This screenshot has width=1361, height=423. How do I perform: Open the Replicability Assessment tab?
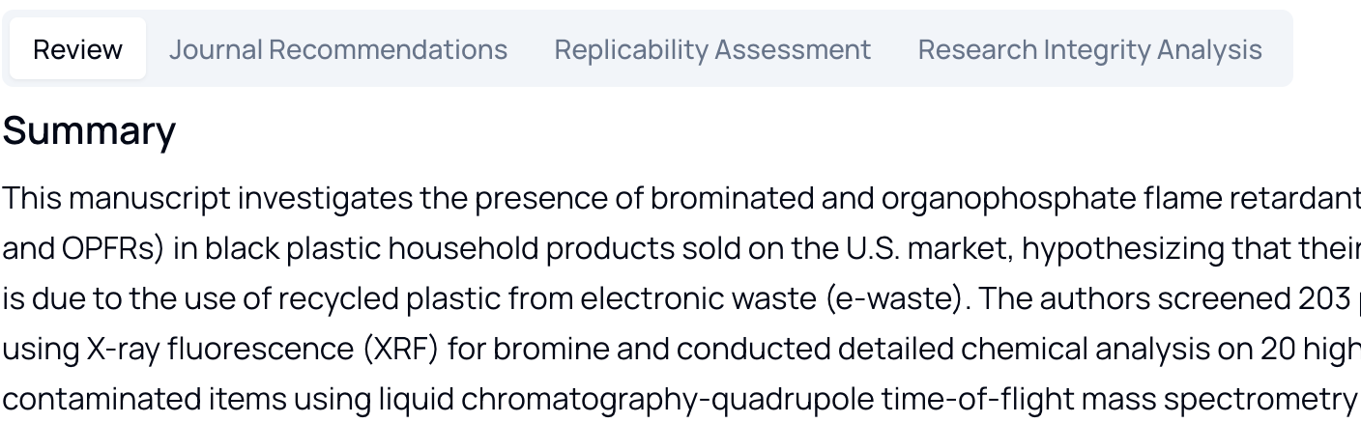click(x=712, y=49)
